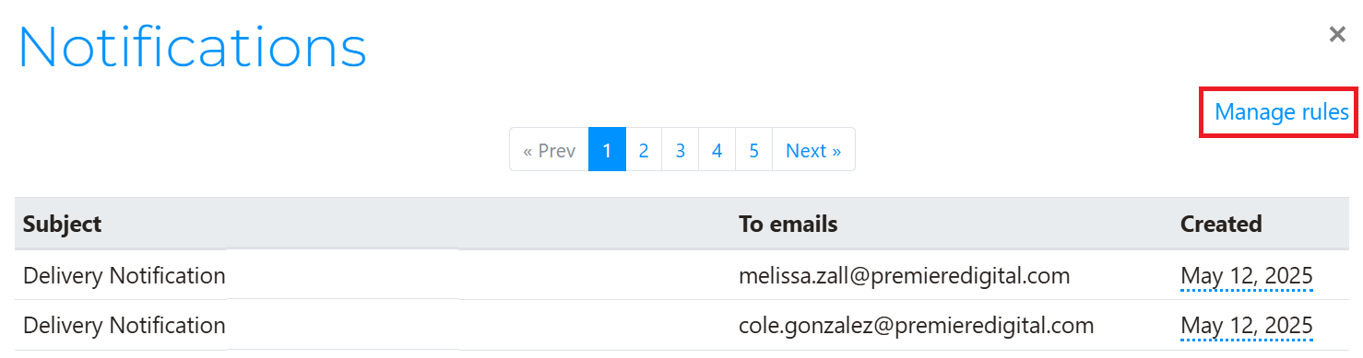Viewport: 1363px width, 358px height.
Task: Jump to page 2 of notifications
Action: coord(644,150)
